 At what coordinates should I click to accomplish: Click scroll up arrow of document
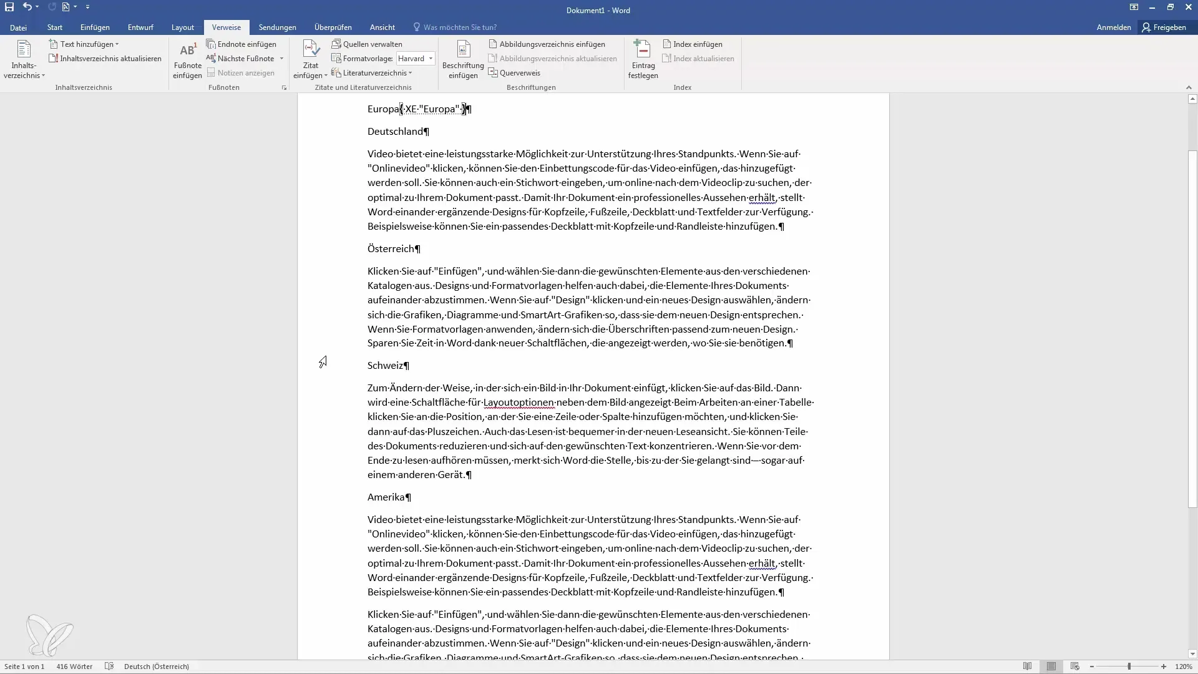click(1192, 99)
